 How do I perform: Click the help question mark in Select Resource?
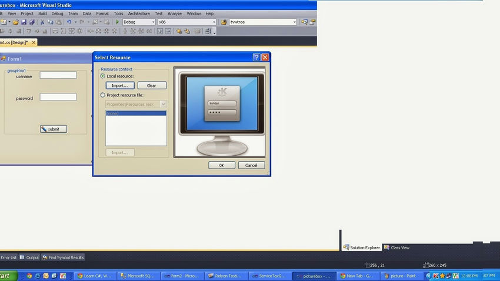[x=256, y=58]
